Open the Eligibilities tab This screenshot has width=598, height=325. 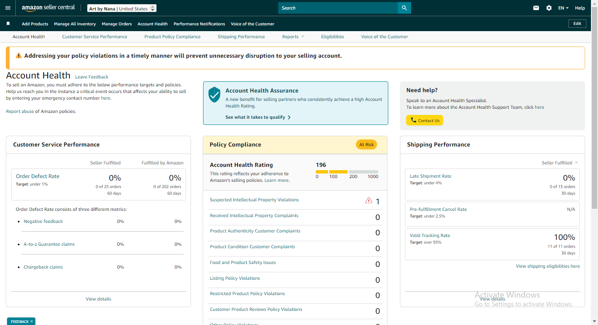coord(333,37)
